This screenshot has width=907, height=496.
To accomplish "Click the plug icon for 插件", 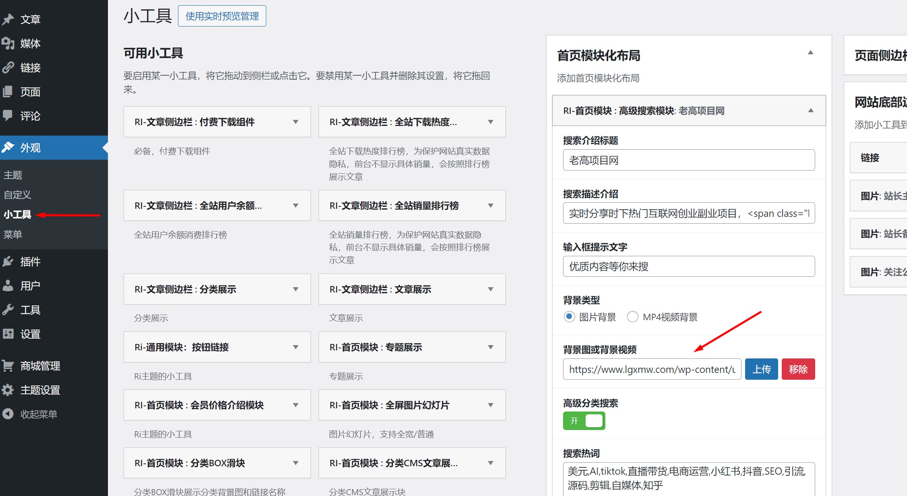I will pos(8,261).
